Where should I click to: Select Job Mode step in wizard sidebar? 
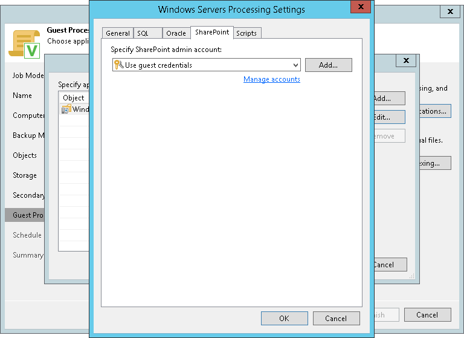(28, 76)
